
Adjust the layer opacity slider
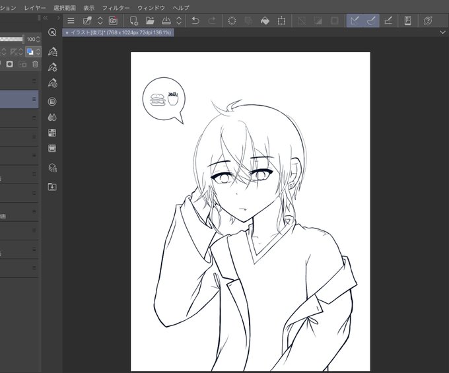click(11, 39)
